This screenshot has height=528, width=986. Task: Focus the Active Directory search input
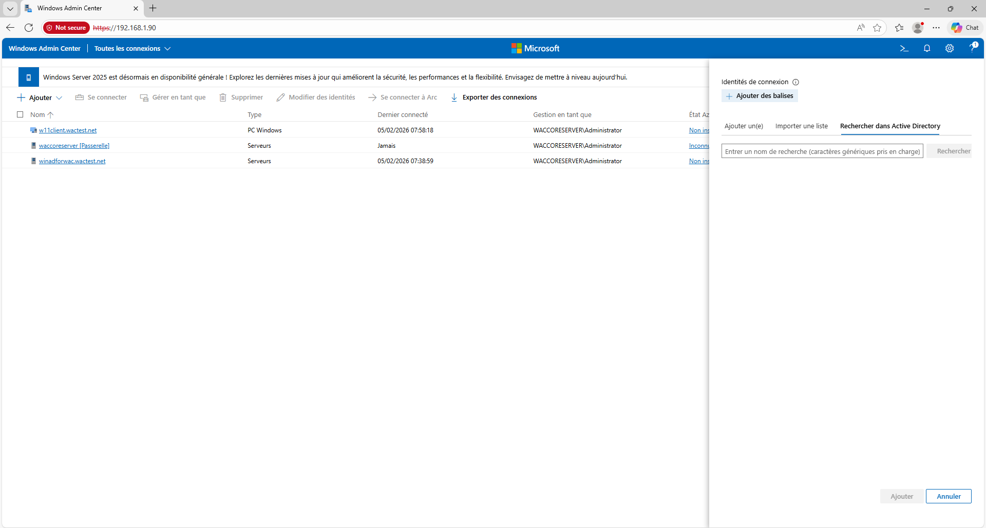coord(822,151)
